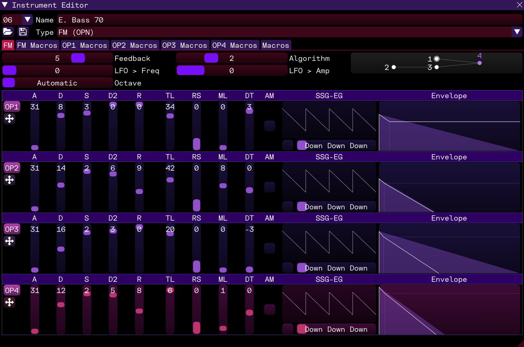
Task: Open the instrument number 06 dropdown
Action: click(x=28, y=20)
